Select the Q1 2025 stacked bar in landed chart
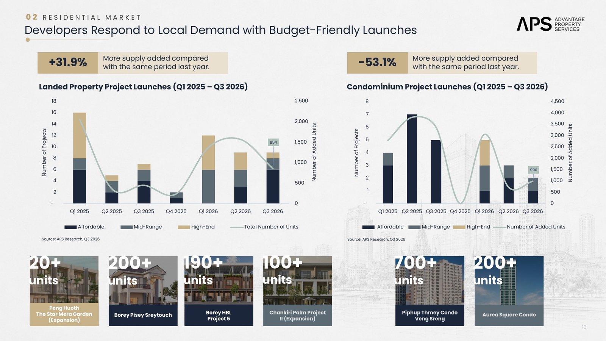 pos(80,158)
